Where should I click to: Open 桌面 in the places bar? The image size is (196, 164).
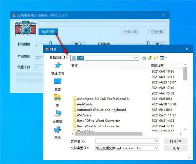(57, 85)
